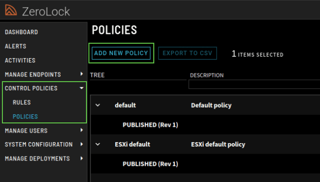Open the Dashboard page
This screenshot has height=182, width=320.
click(x=21, y=32)
